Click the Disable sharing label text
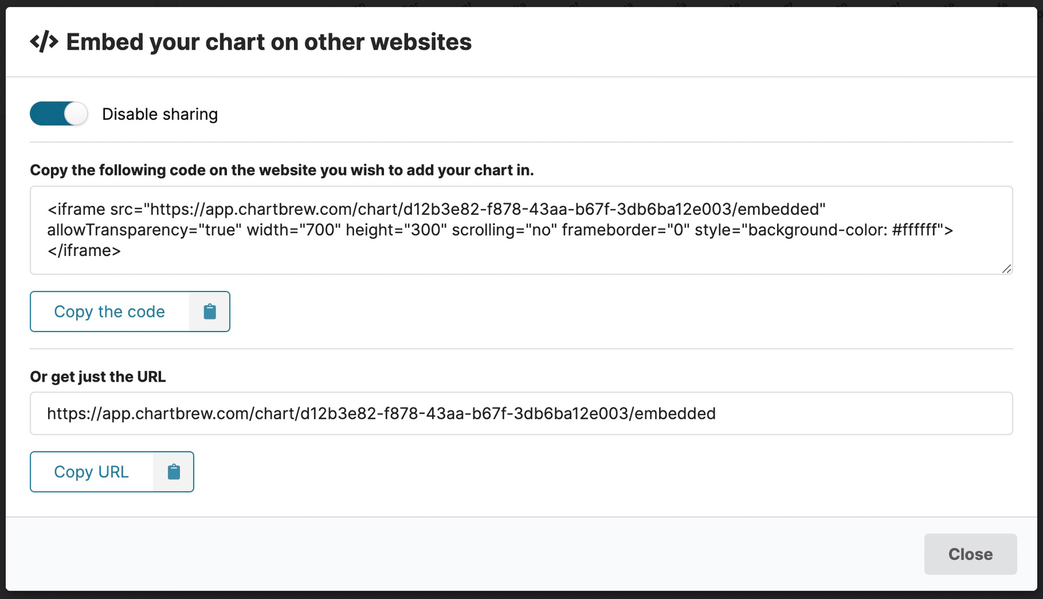Viewport: 1043px width, 599px height. pyautogui.click(x=160, y=113)
